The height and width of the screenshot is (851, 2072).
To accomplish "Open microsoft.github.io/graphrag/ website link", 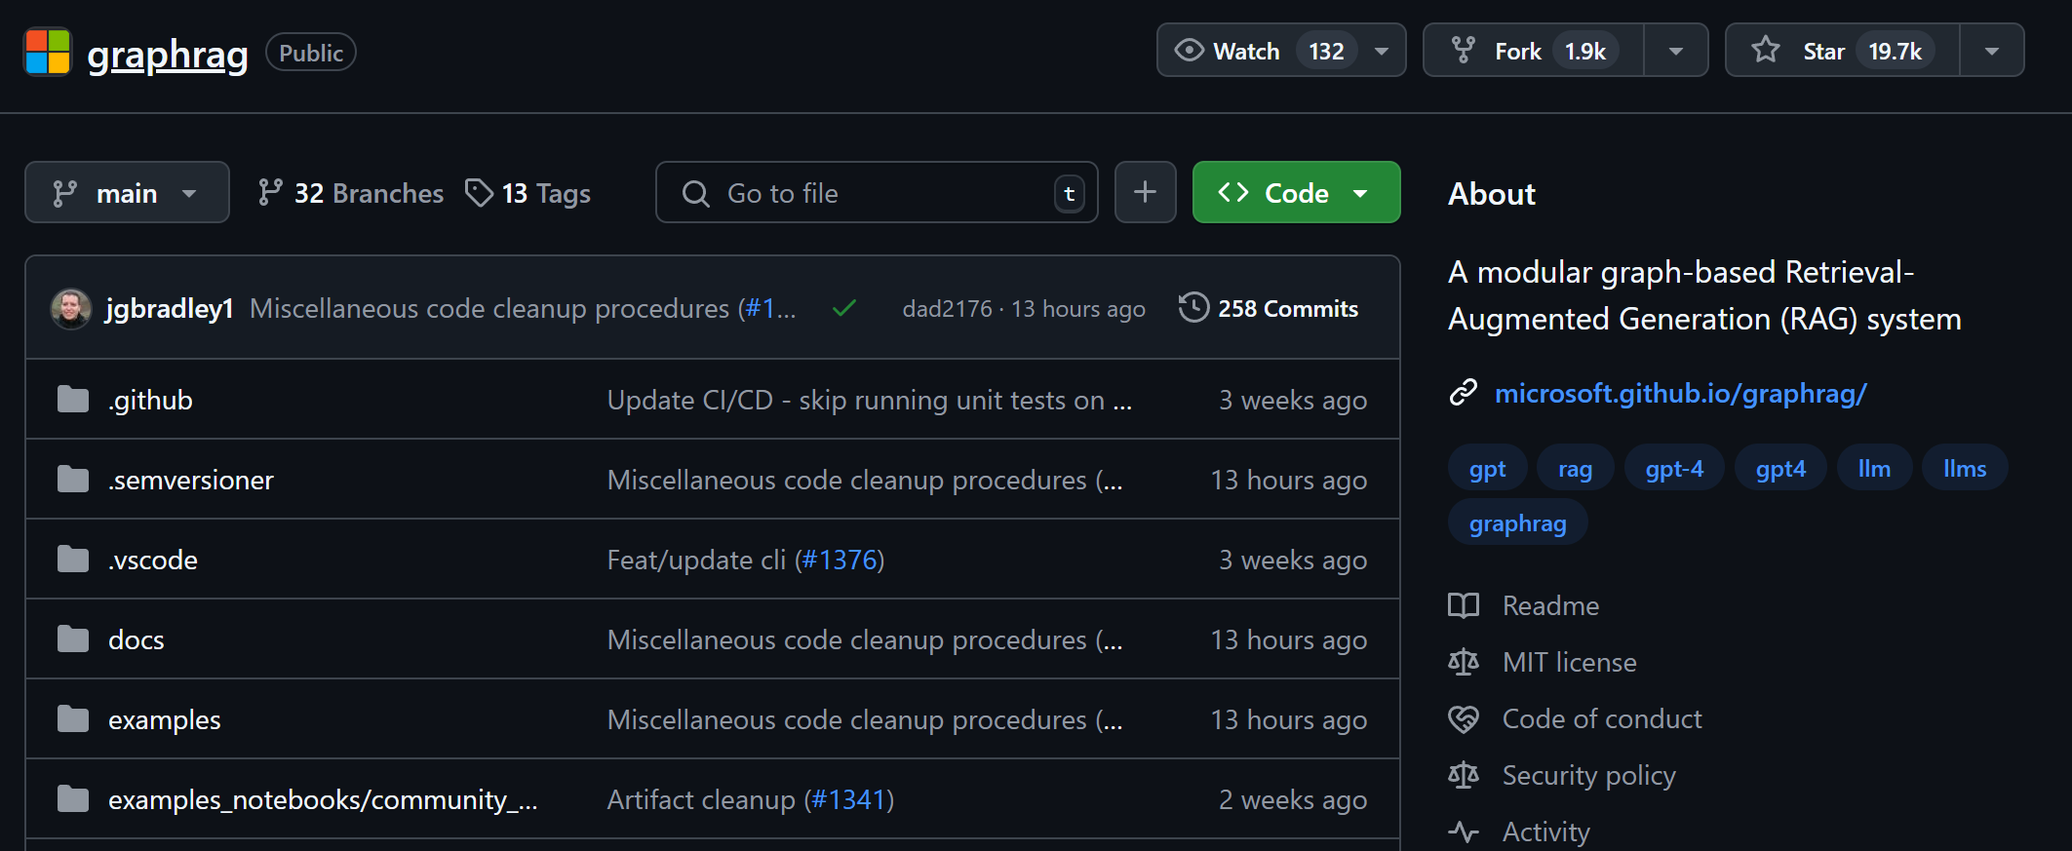I will click(x=1681, y=394).
